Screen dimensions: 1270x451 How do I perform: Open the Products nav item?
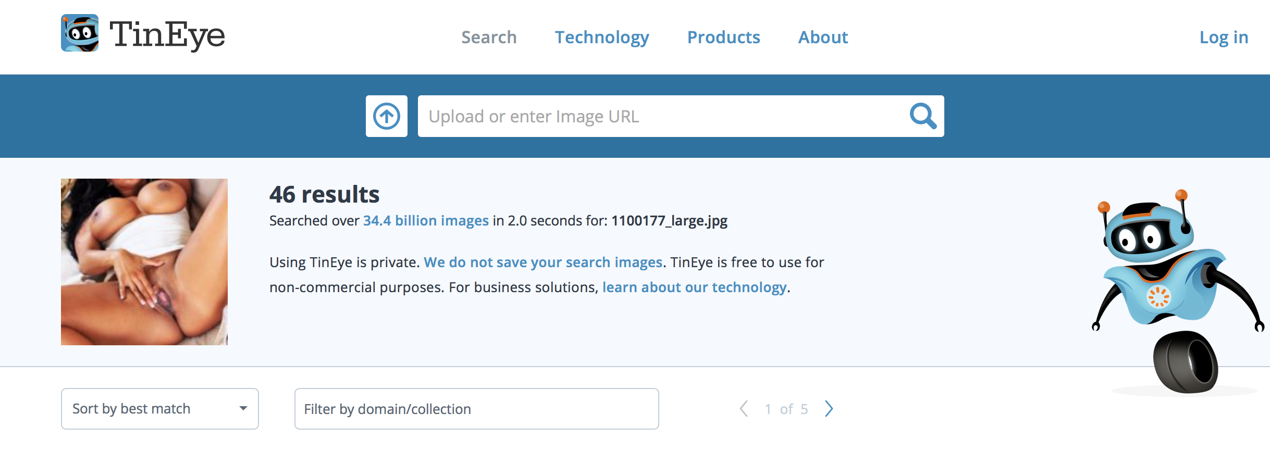tap(723, 37)
